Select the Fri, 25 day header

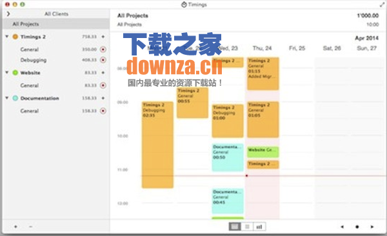pyautogui.click(x=297, y=48)
